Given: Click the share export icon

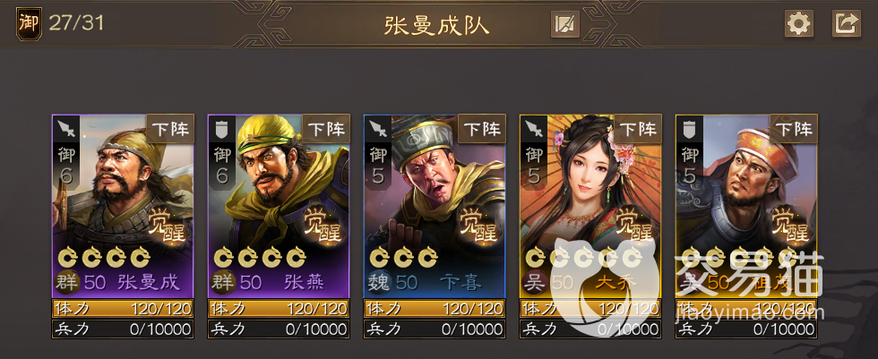Looking at the screenshot, I should pos(846,23).
